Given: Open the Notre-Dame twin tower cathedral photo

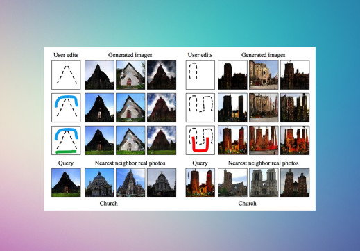Looking at the screenshot, I should [264, 183].
